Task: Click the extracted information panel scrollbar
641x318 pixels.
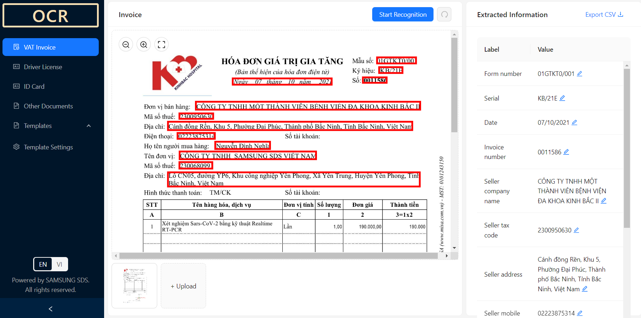Action: coord(627,148)
